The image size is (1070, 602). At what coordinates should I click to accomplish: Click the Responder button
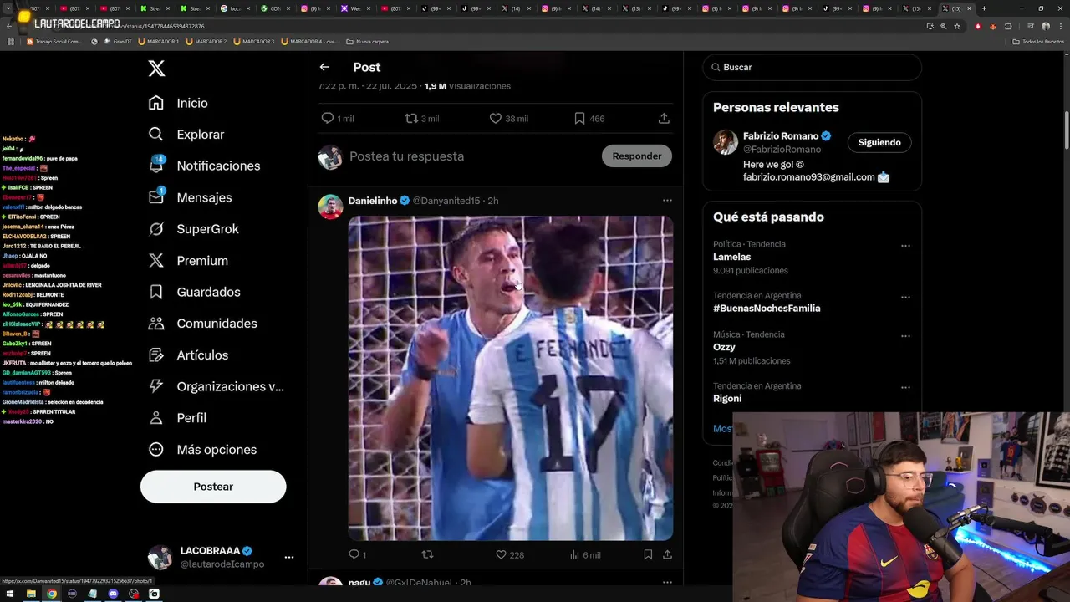tap(636, 156)
